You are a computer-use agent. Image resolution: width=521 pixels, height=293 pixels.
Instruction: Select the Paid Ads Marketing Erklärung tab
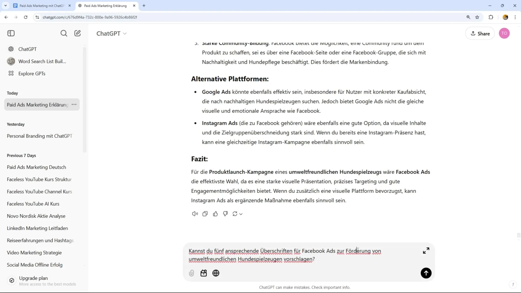pos(105,6)
